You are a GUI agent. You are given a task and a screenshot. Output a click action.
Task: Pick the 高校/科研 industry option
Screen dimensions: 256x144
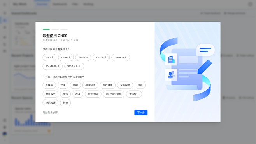93,94
